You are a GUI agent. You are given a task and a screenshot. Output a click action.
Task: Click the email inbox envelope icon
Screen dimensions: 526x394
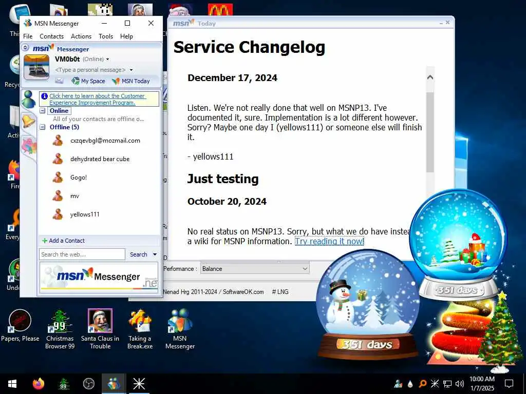pos(59,81)
